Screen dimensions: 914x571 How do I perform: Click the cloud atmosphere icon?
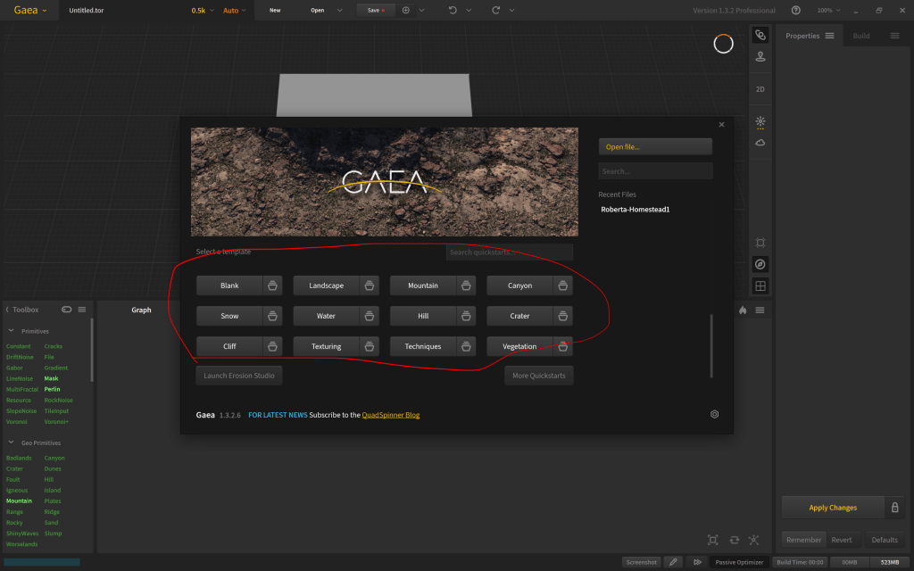click(x=760, y=143)
